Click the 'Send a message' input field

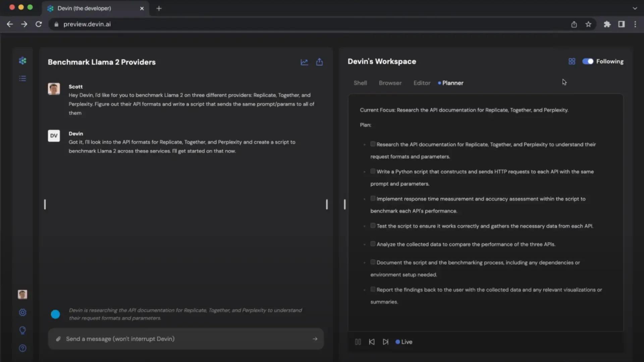point(186,339)
